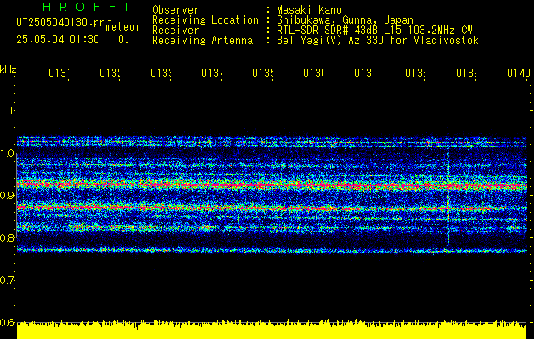
Task: Click the 'Receiver' field label
Action: 176,31
